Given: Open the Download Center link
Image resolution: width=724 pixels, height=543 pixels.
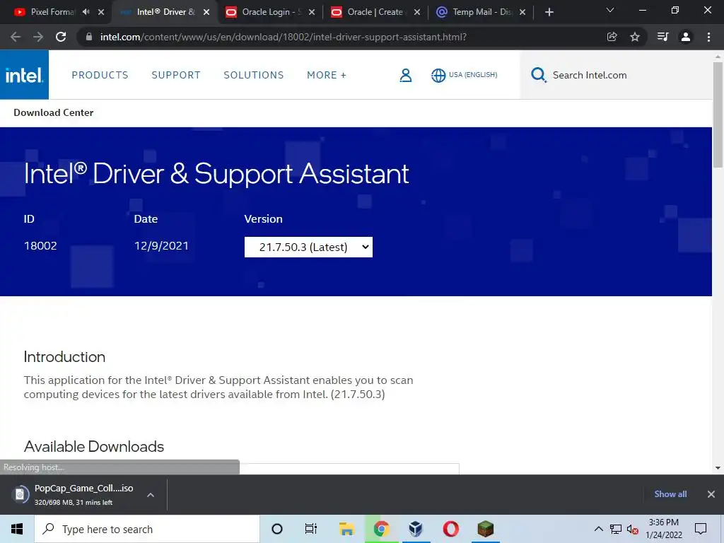Looking at the screenshot, I should coord(54,112).
